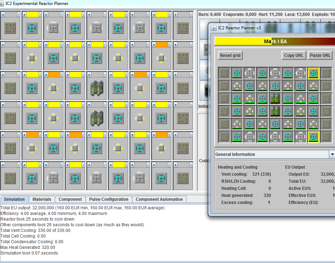The image size is (335, 263).
Task: Select heat exchanger at row 5 column 4, large grid
Action: (x=75, y=148)
